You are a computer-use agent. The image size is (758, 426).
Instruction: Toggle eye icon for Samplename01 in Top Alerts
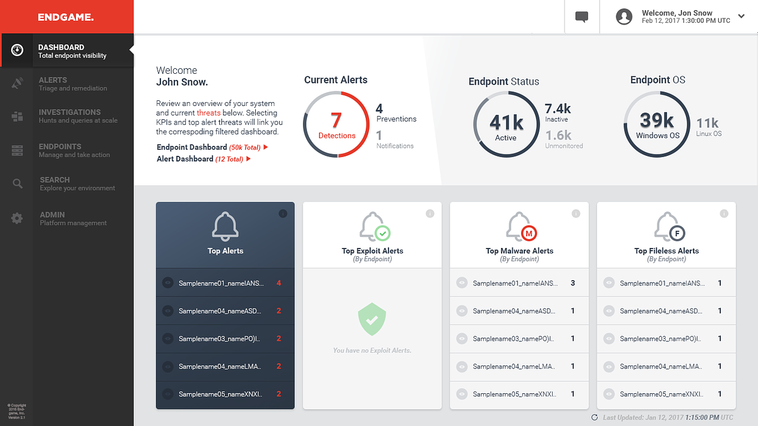tap(168, 283)
